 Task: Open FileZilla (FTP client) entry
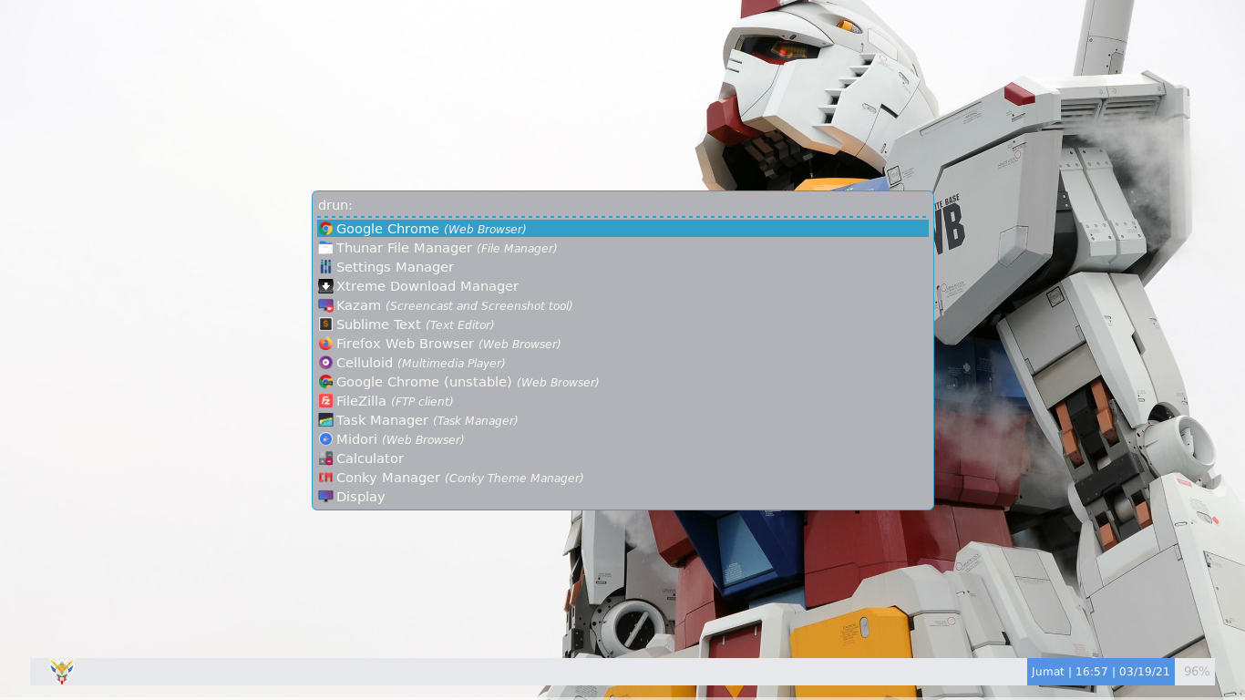pyautogui.click(x=622, y=401)
